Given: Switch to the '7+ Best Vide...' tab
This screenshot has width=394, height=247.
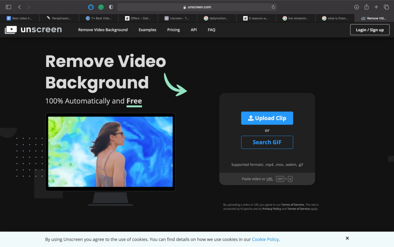Looking at the screenshot, I should (x=98, y=18).
